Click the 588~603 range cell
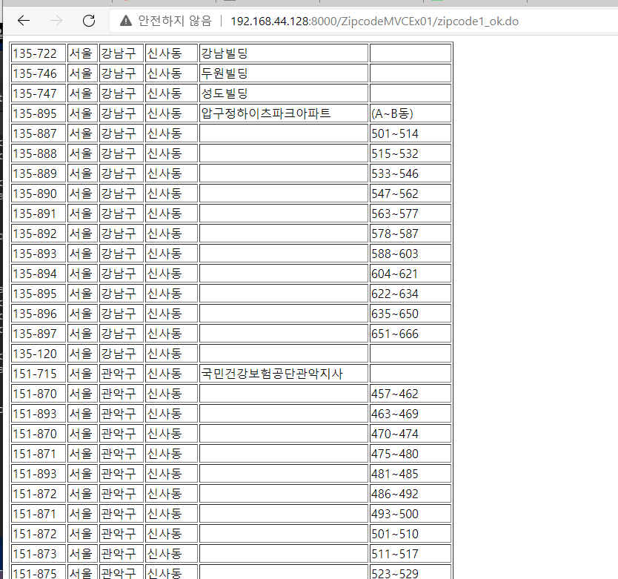618x579 pixels. pyautogui.click(x=411, y=254)
